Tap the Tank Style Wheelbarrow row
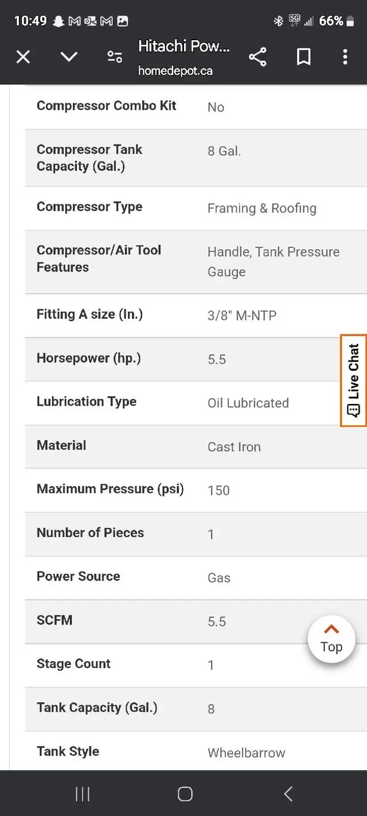This screenshot has height=816, width=367. tap(196, 751)
